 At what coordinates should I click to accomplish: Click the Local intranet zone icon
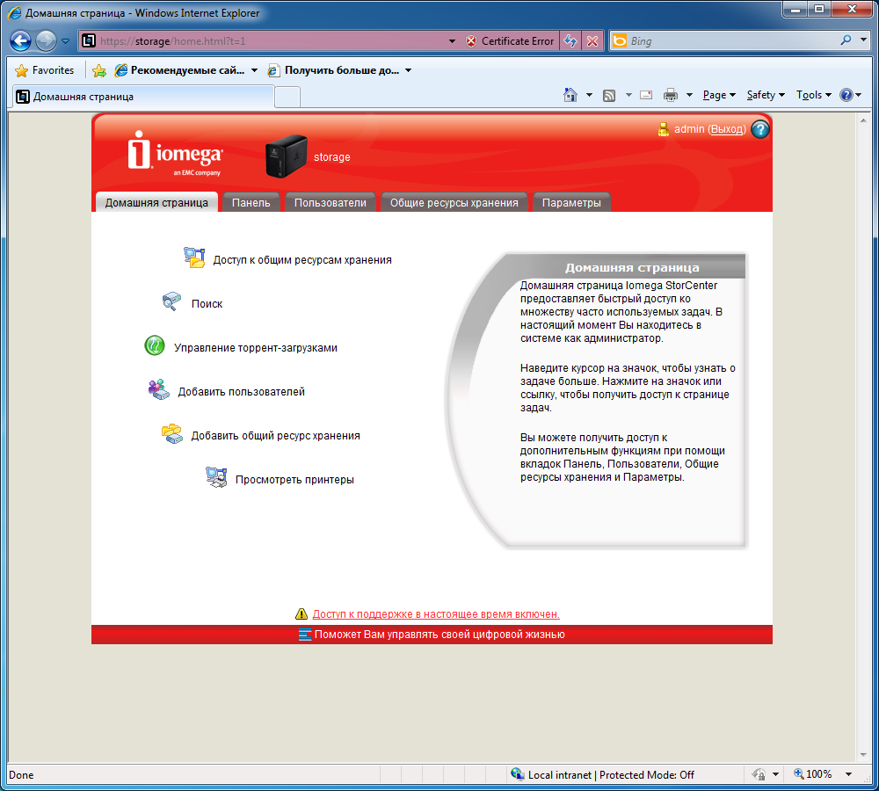click(518, 774)
